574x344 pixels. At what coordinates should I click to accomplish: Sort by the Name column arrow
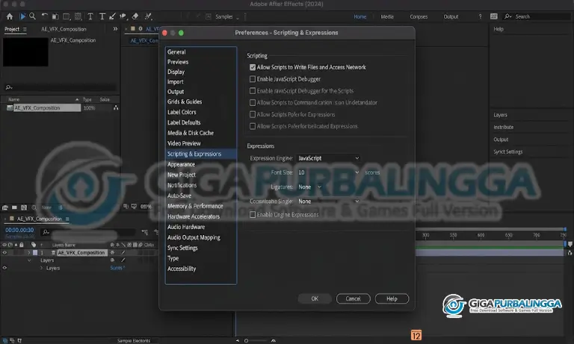pos(77,99)
